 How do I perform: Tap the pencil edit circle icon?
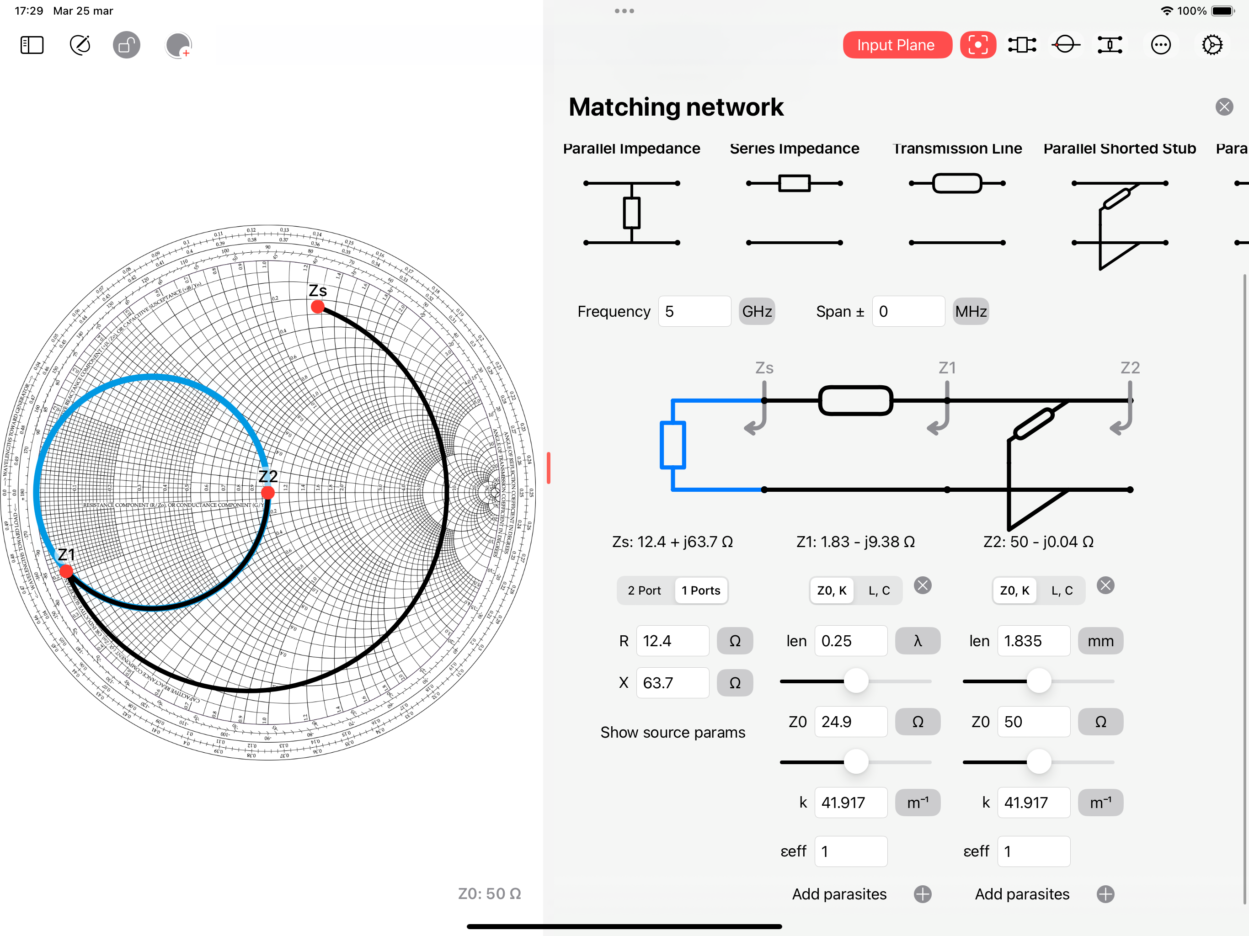point(80,45)
